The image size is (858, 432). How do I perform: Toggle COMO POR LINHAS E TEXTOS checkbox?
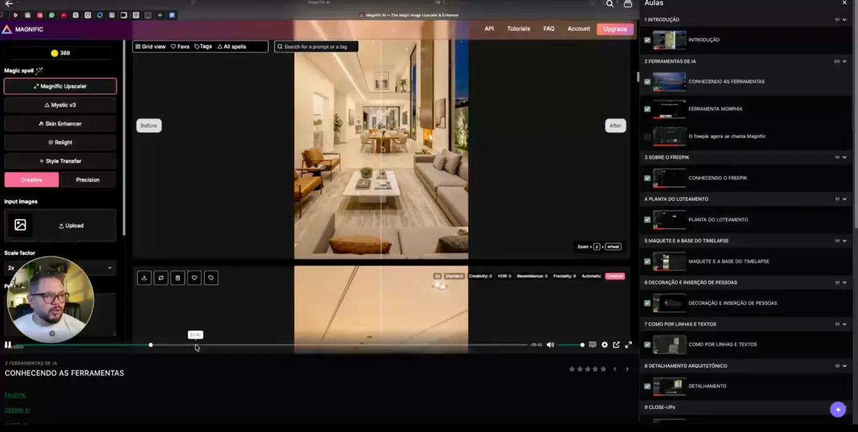pos(647,344)
